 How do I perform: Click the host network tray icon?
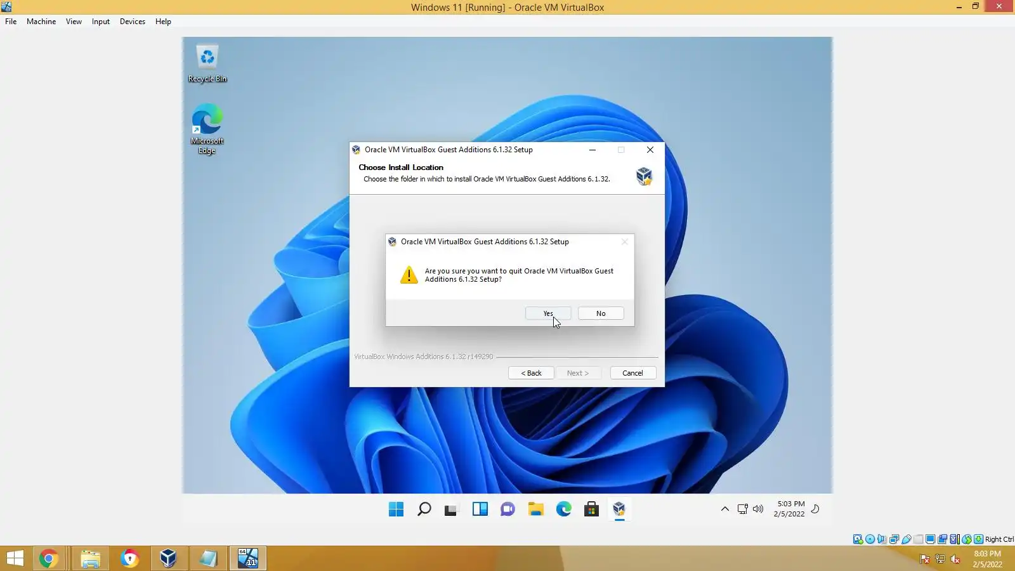point(940,559)
